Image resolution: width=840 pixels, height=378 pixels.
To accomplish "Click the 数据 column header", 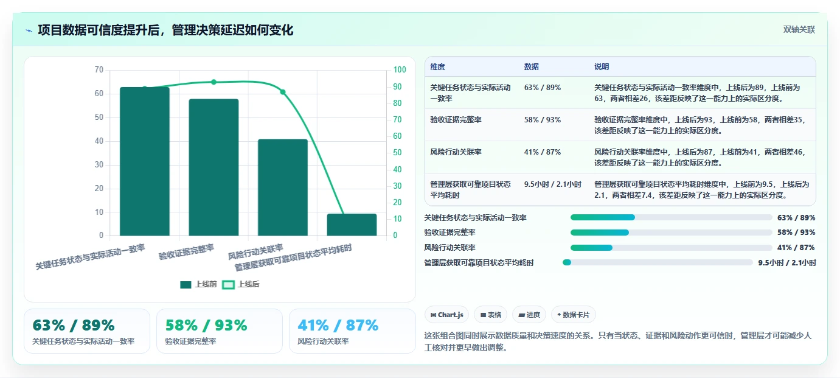I will 532,67.
